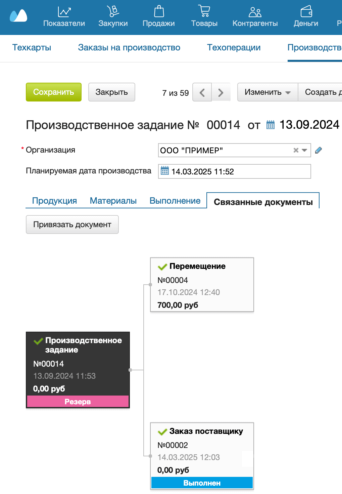Edit organization via the pencil icon
This screenshot has height=494, width=342.
click(318, 150)
